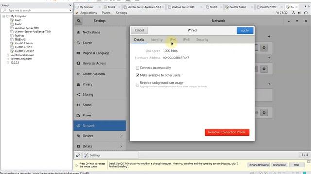Select Esxi01 in Library tree

click(18, 20)
